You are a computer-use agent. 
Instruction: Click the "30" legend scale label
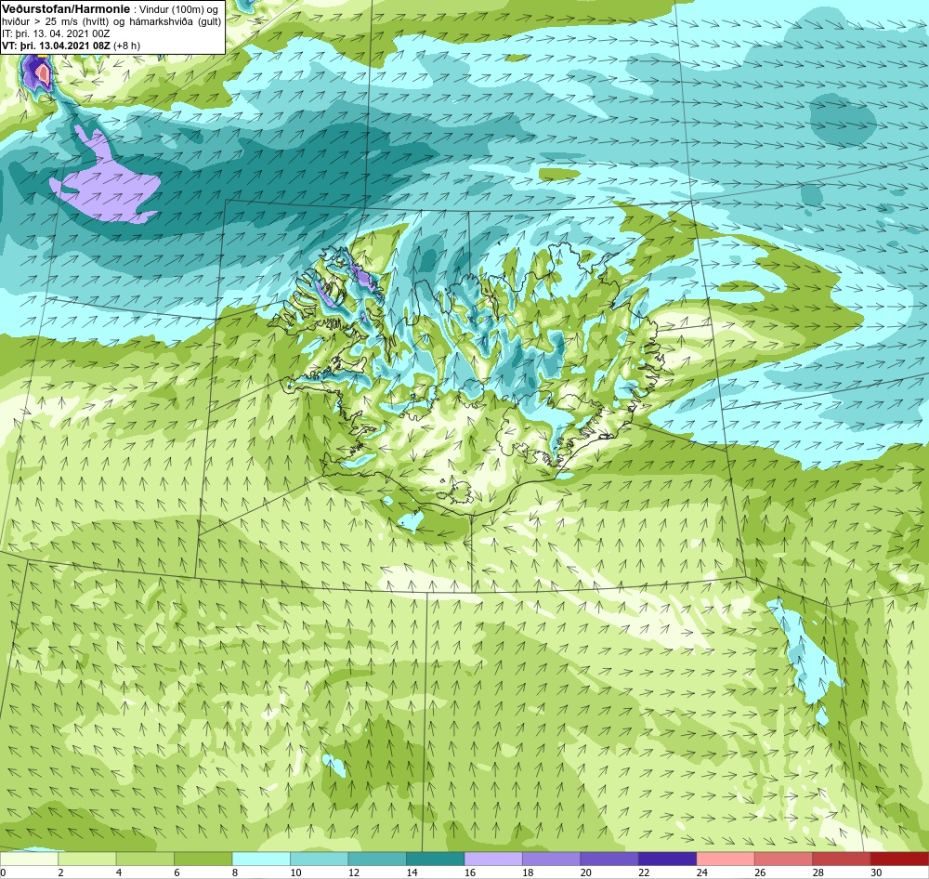(x=876, y=872)
